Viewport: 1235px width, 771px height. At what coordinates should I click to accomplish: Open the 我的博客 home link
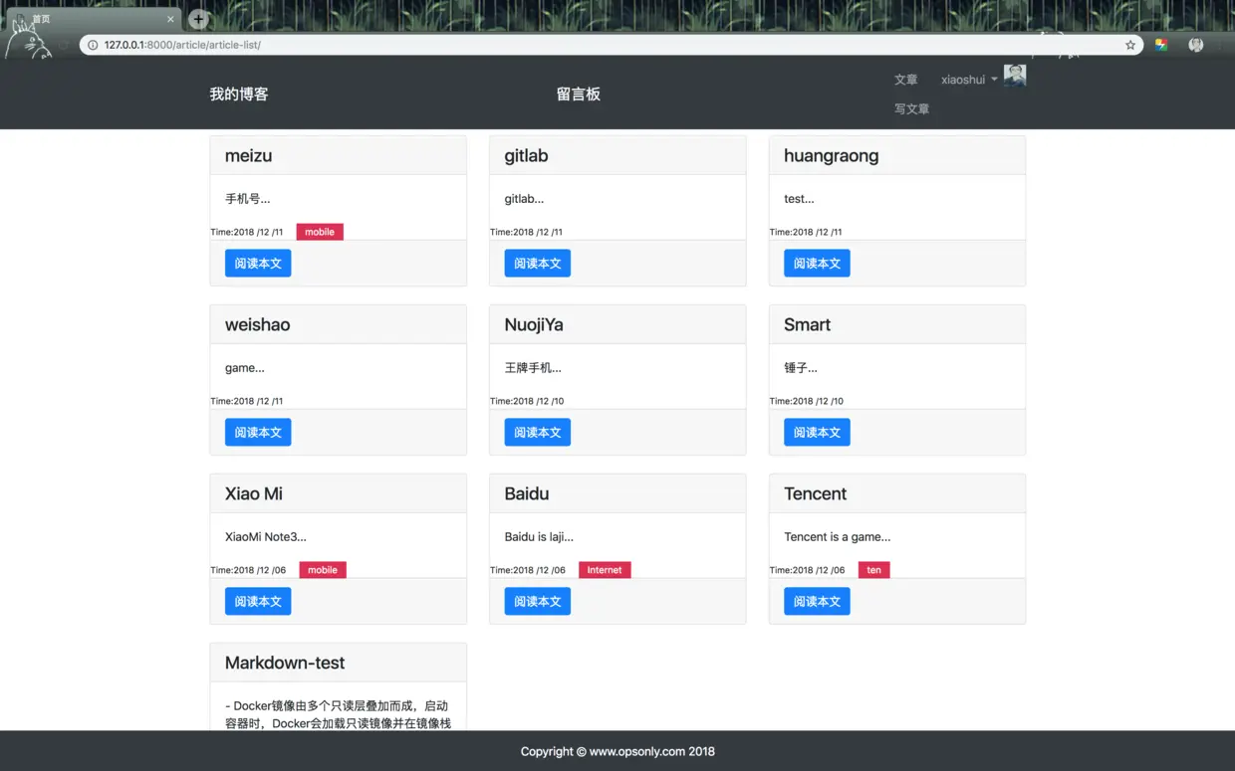(239, 94)
